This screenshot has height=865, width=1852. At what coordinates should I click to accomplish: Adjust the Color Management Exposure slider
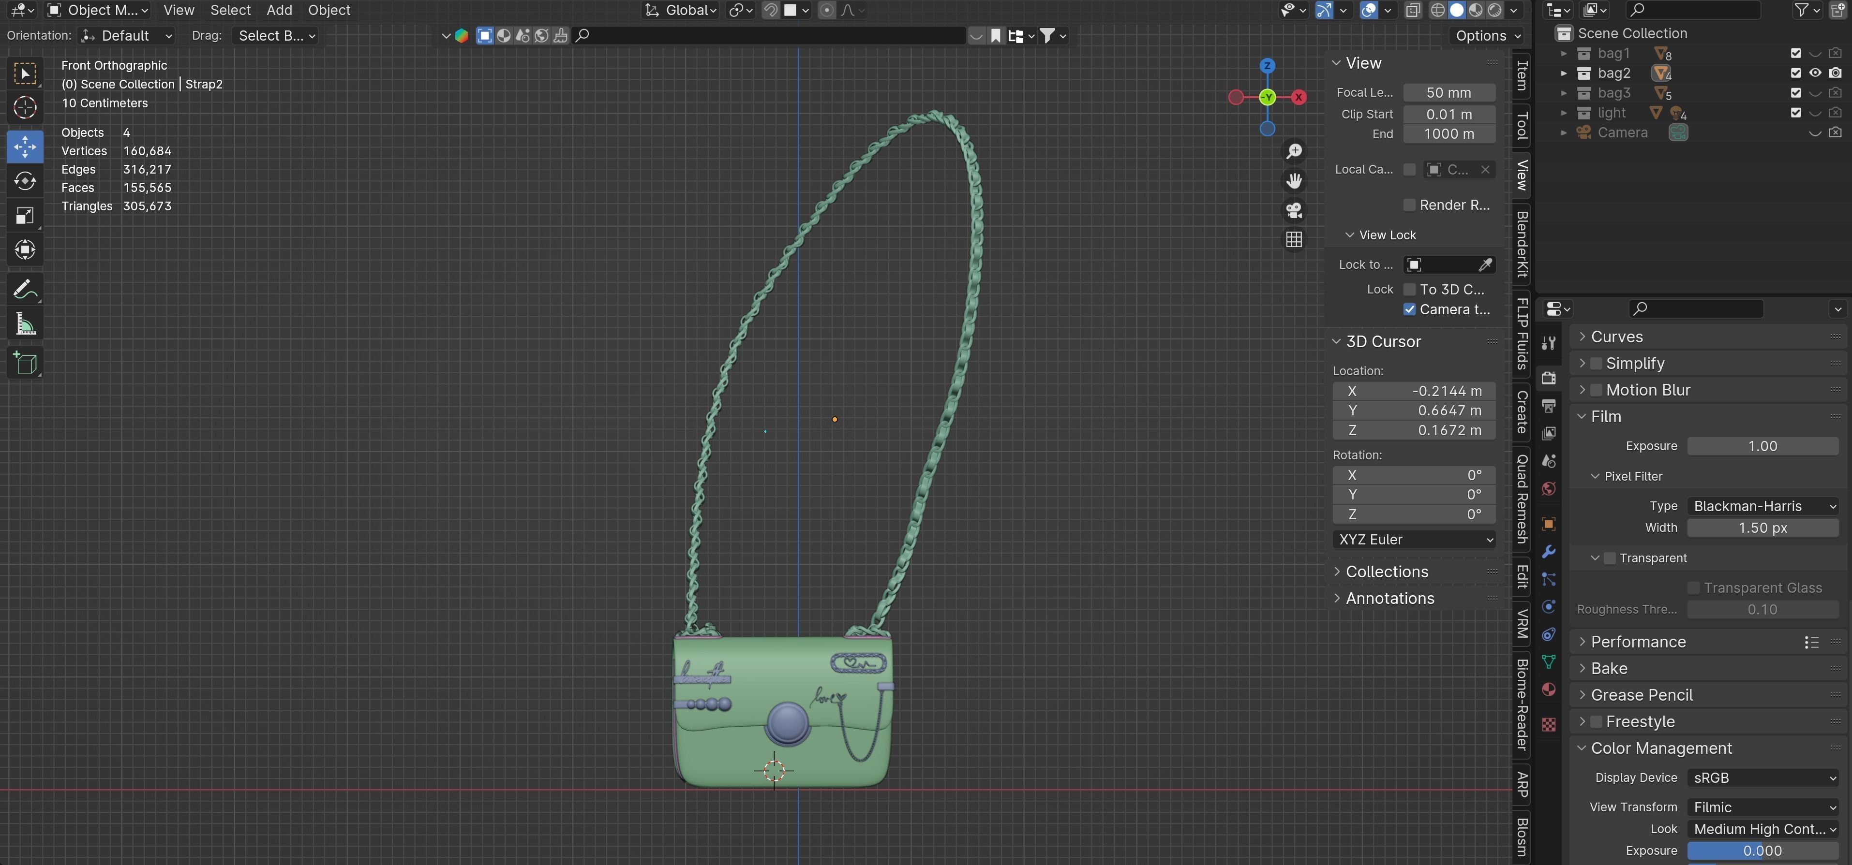1762,850
